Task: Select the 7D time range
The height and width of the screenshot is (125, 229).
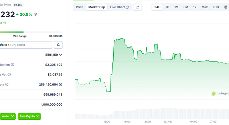Action: coord(167,7)
